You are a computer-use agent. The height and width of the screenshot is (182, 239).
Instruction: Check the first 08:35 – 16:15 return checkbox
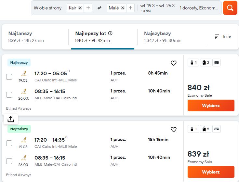click(9, 95)
